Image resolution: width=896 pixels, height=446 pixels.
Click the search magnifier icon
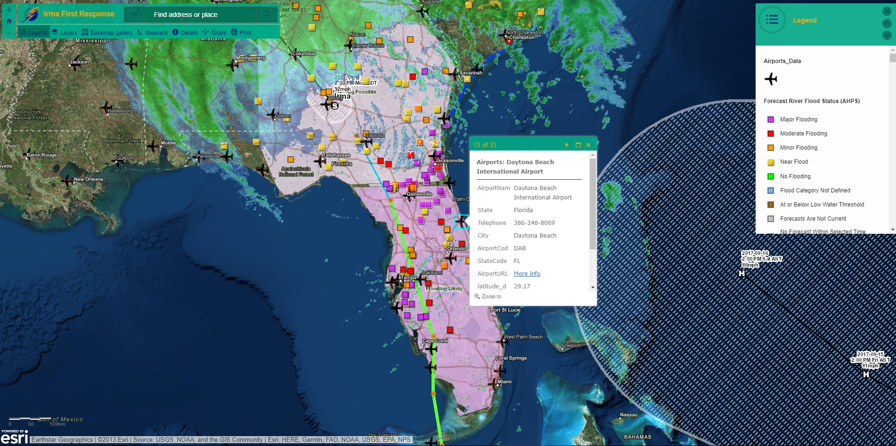click(267, 15)
